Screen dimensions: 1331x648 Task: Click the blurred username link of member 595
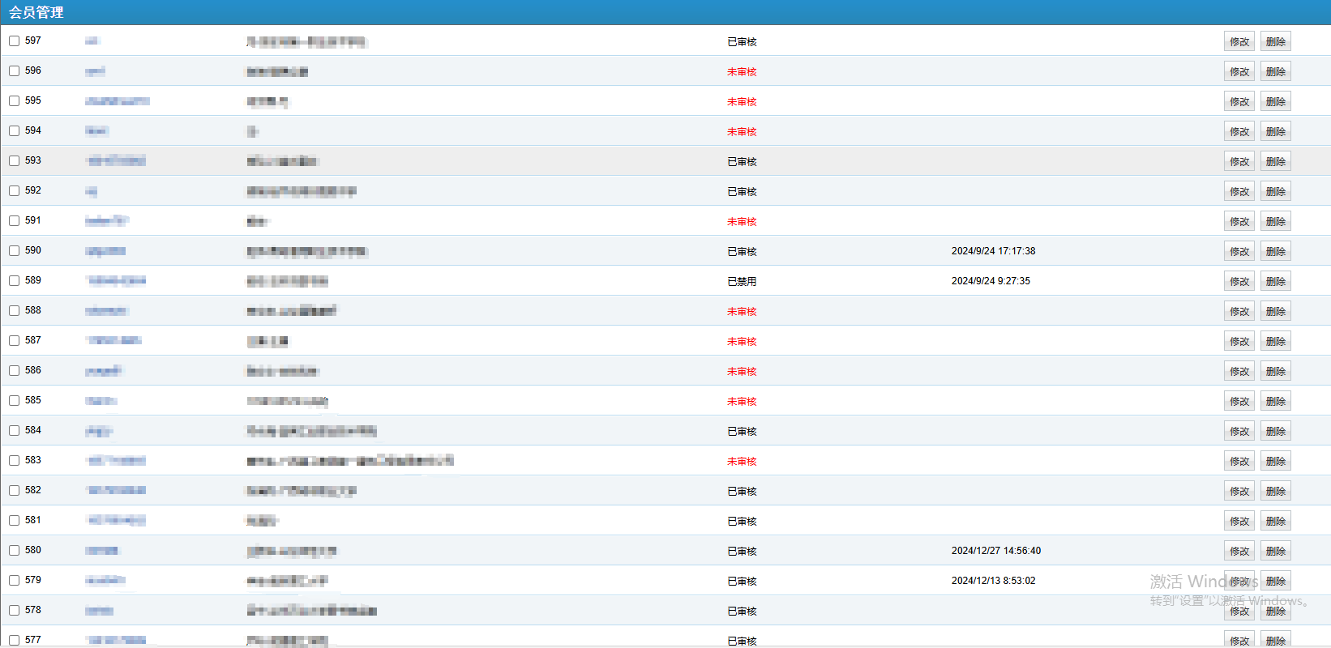coord(117,101)
